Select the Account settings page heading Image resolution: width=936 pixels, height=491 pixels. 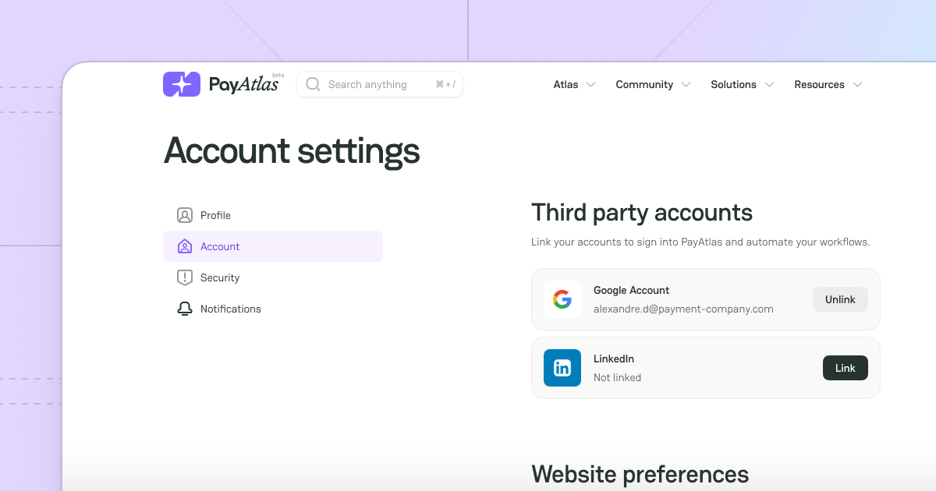291,151
